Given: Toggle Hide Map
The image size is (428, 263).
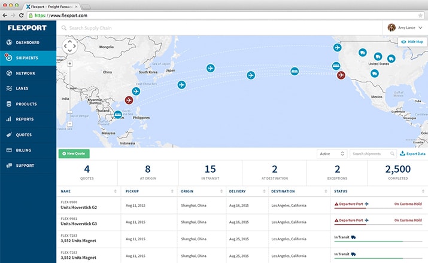Looking at the screenshot, I should click(412, 42).
